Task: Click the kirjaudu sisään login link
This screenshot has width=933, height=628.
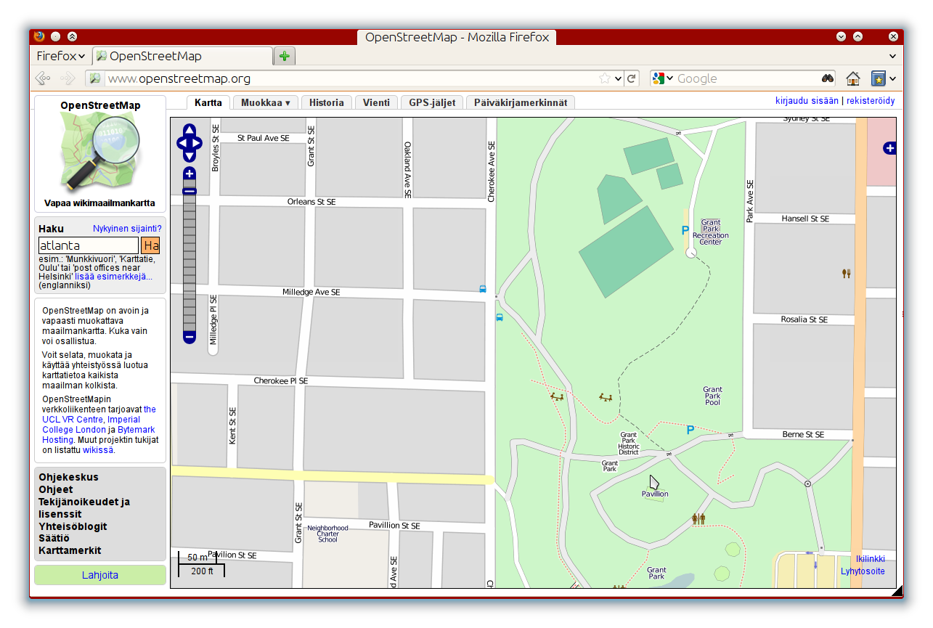Action: pos(807,101)
